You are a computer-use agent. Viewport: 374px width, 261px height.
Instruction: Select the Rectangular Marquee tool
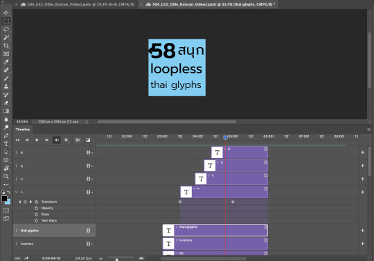(6, 21)
